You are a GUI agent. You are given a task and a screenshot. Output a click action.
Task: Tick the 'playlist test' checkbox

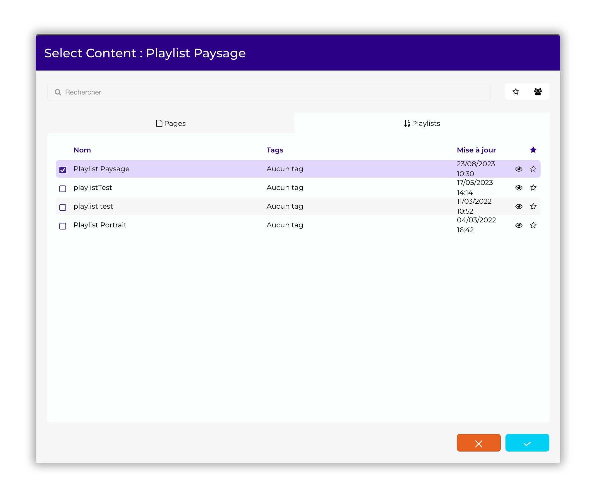pyautogui.click(x=63, y=207)
